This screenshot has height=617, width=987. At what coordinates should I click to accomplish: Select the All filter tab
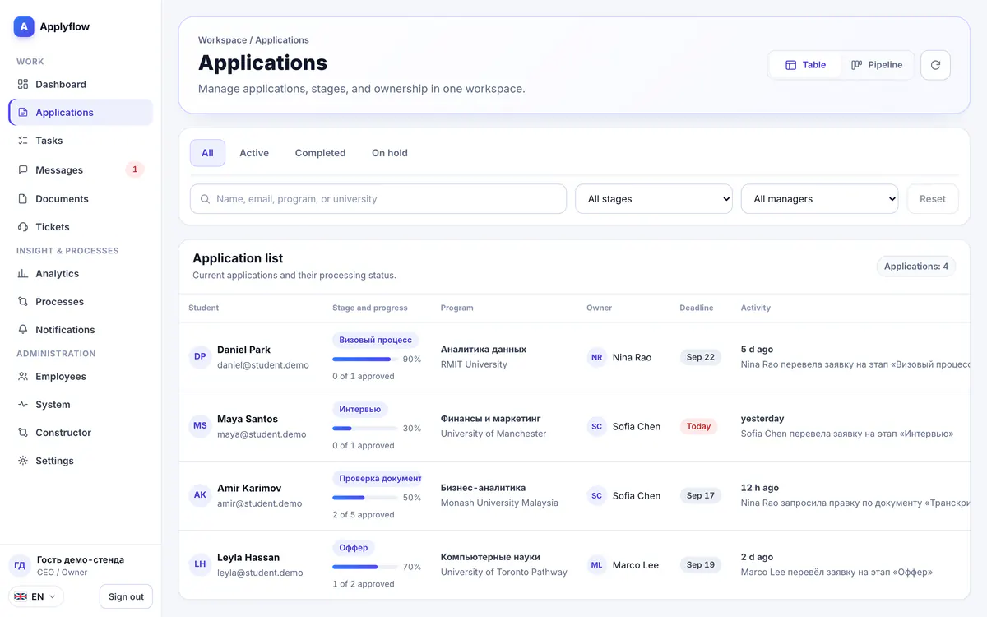[x=207, y=153]
